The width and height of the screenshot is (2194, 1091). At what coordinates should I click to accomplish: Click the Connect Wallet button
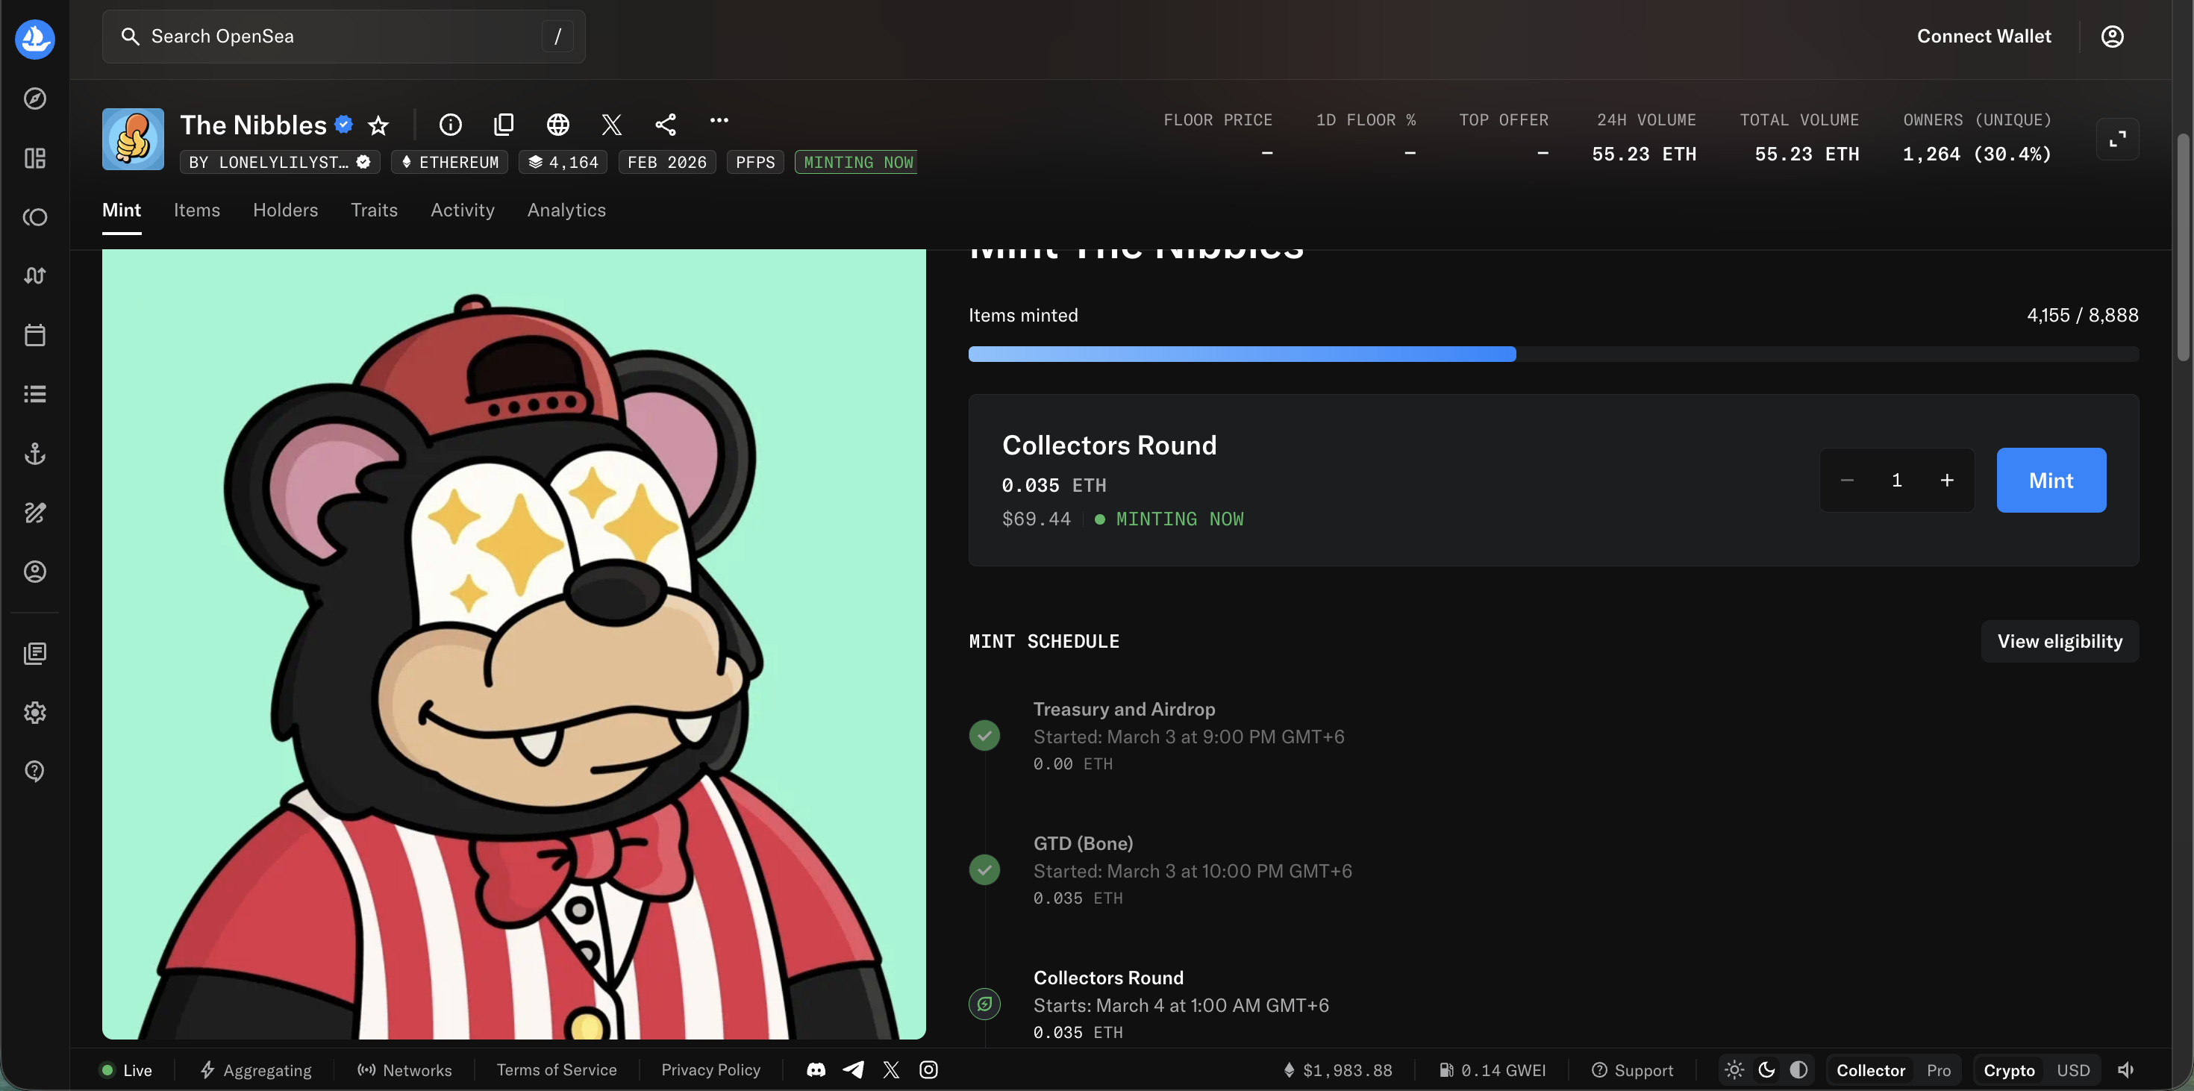(x=1984, y=36)
